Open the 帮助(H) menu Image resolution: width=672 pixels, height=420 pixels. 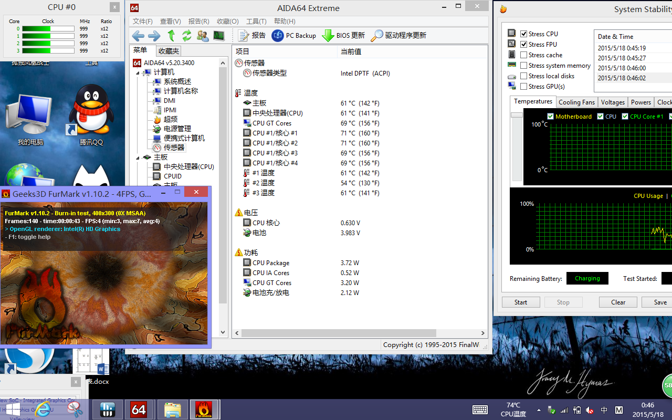click(x=285, y=22)
